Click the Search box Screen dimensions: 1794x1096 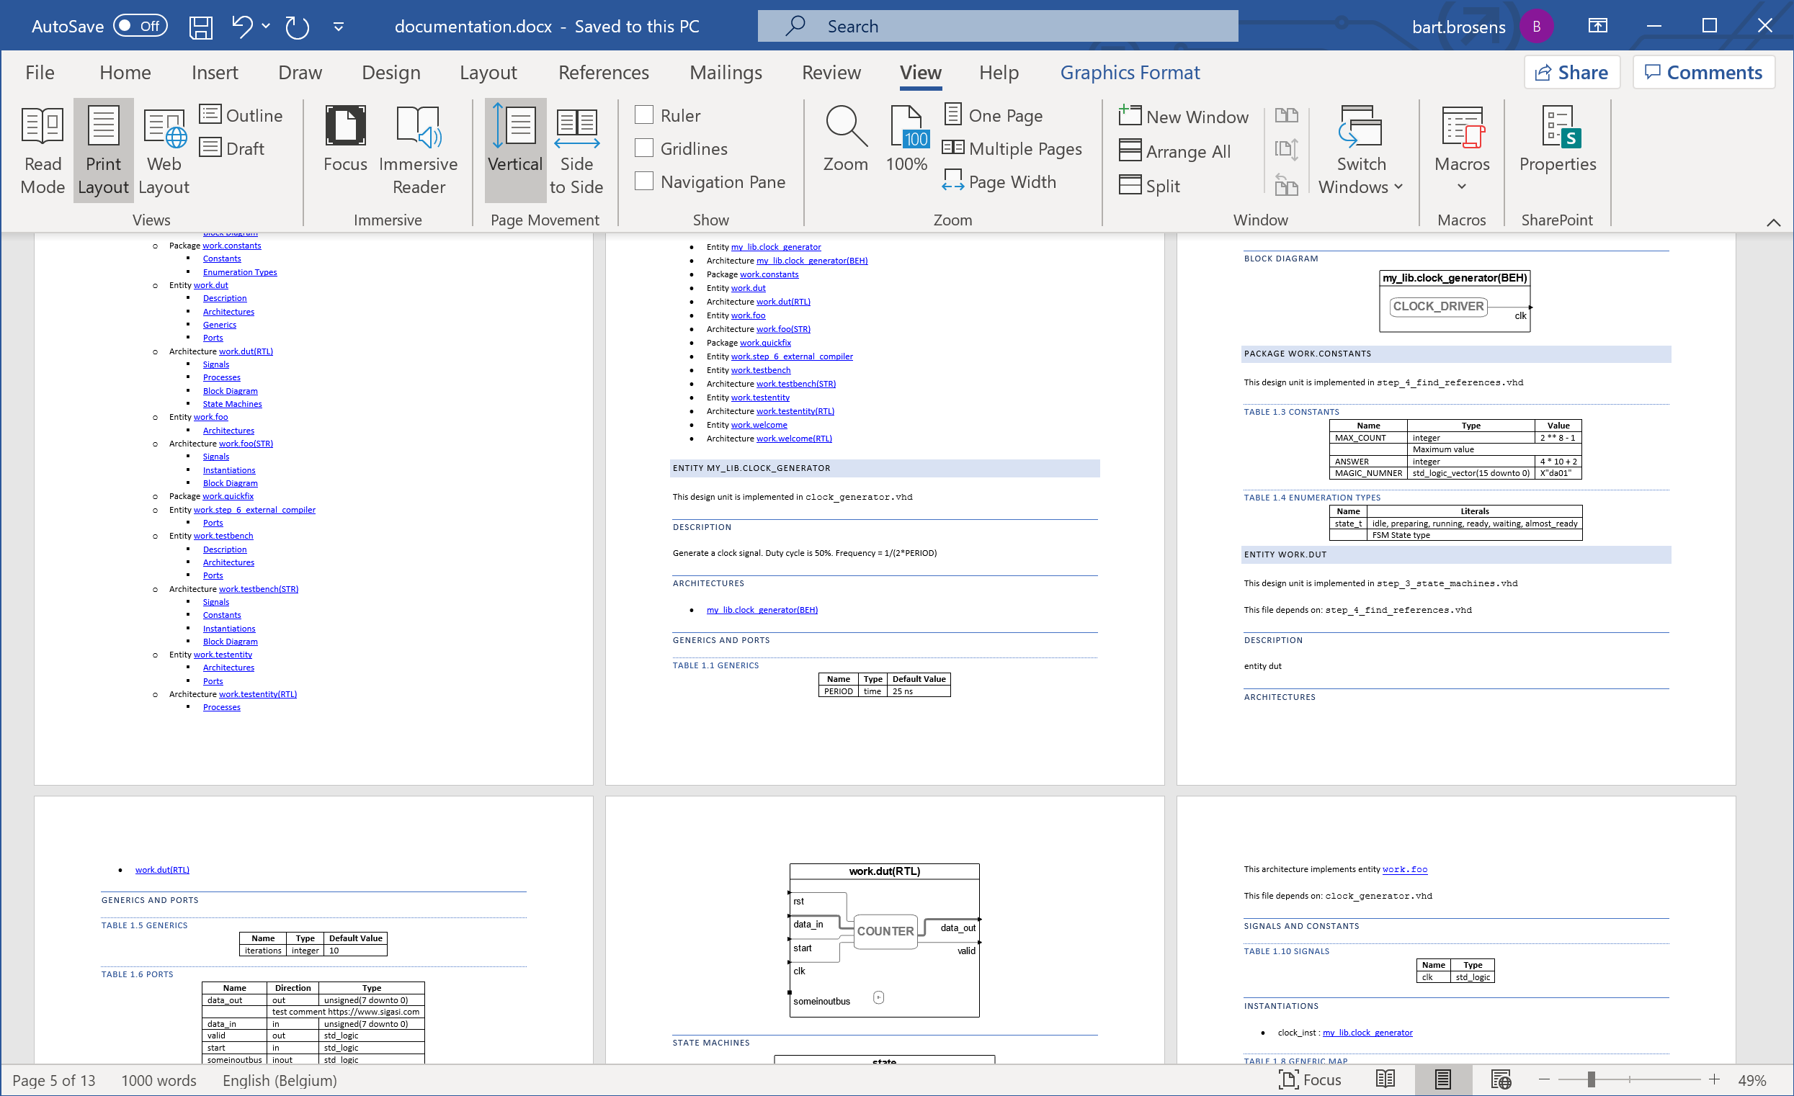click(x=997, y=26)
